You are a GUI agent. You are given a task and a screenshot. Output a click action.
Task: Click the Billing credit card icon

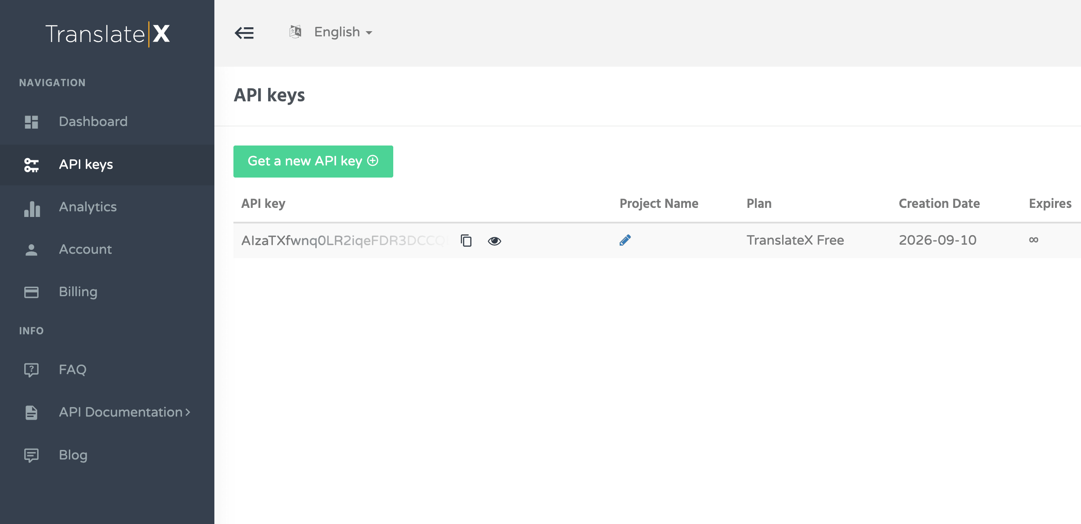pos(31,292)
